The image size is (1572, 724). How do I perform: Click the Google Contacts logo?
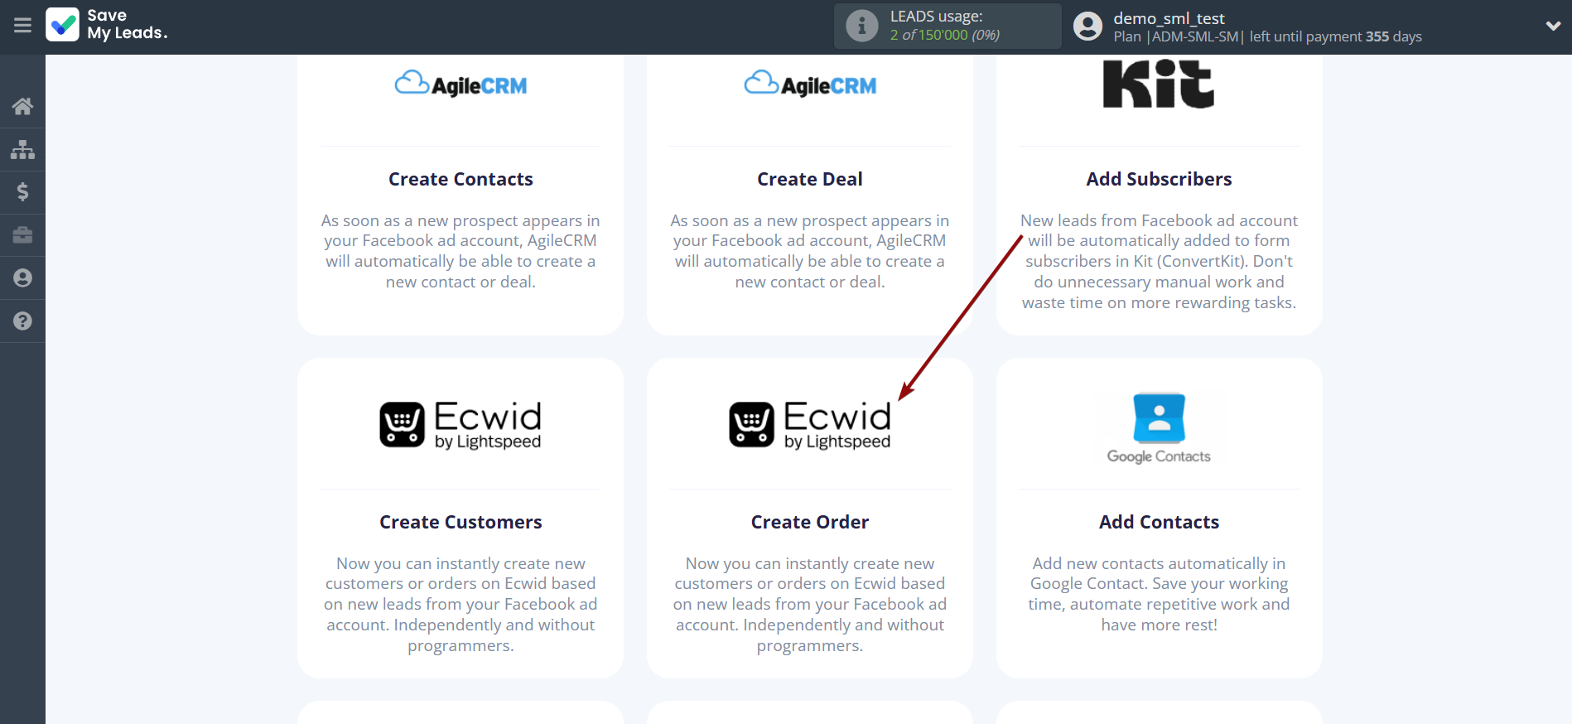click(x=1159, y=427)
